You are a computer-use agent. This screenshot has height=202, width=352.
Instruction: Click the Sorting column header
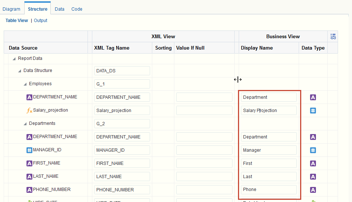coord(163,48)
